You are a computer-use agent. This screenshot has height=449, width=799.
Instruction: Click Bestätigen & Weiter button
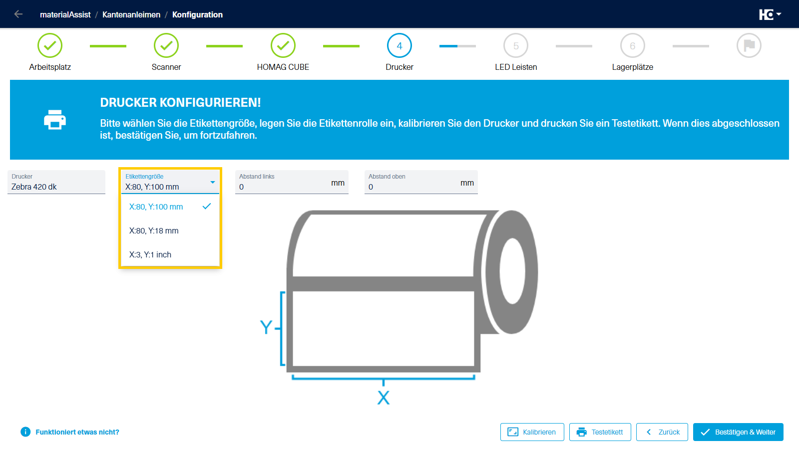click(x=738, y=432)
